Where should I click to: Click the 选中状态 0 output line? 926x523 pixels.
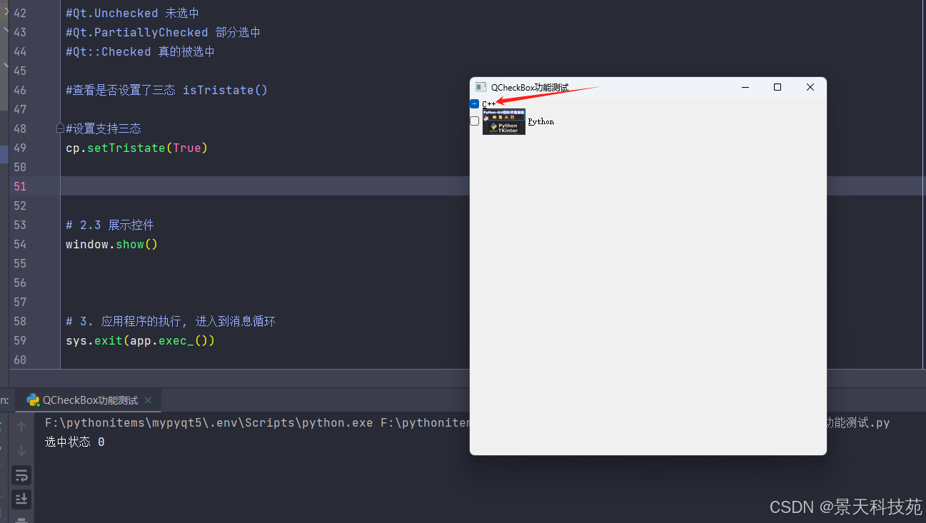[x=74, y=442]
